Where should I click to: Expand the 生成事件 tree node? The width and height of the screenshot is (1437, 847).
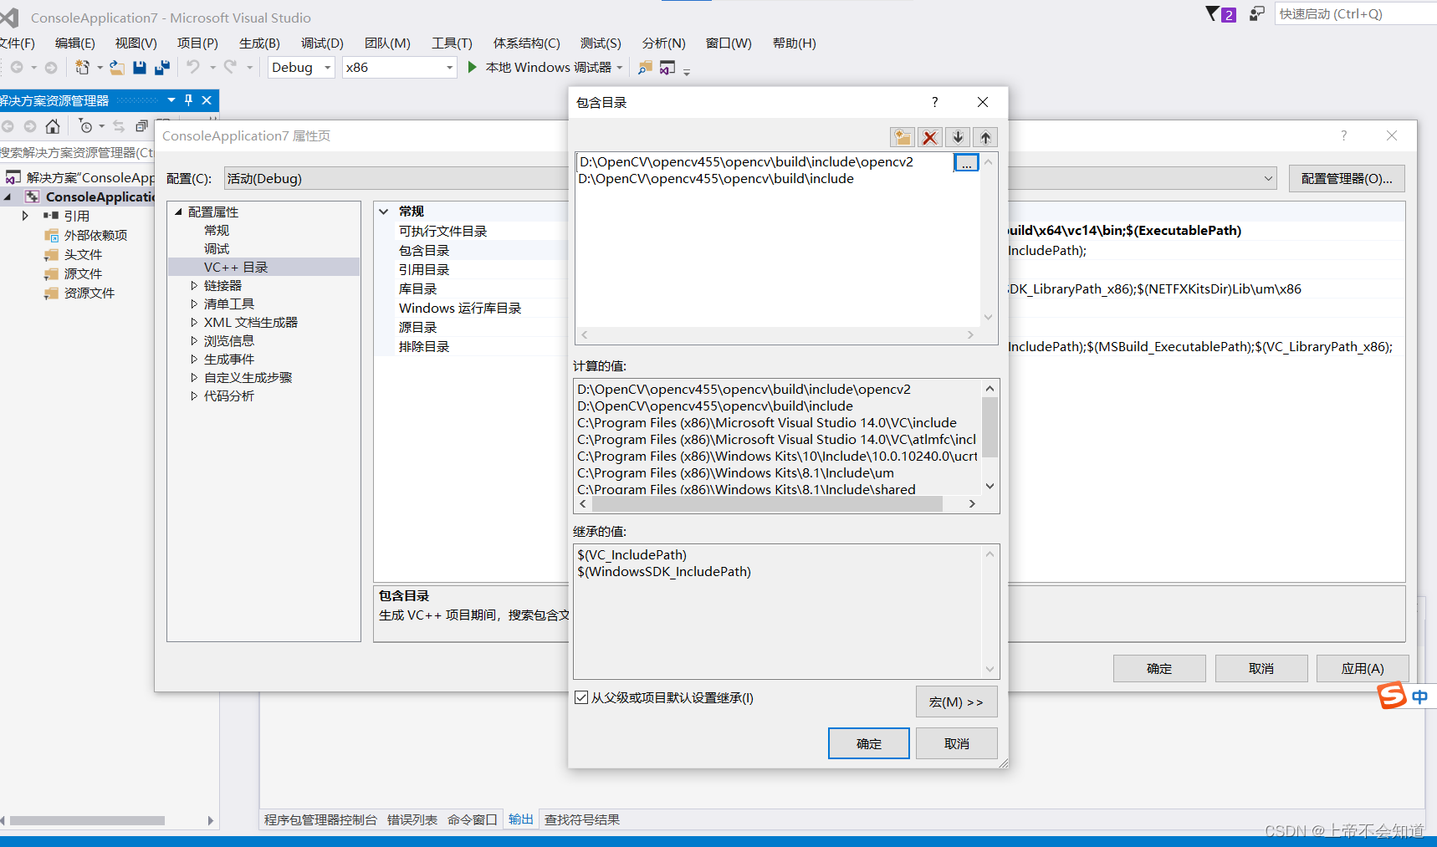[x=194, y=359]
